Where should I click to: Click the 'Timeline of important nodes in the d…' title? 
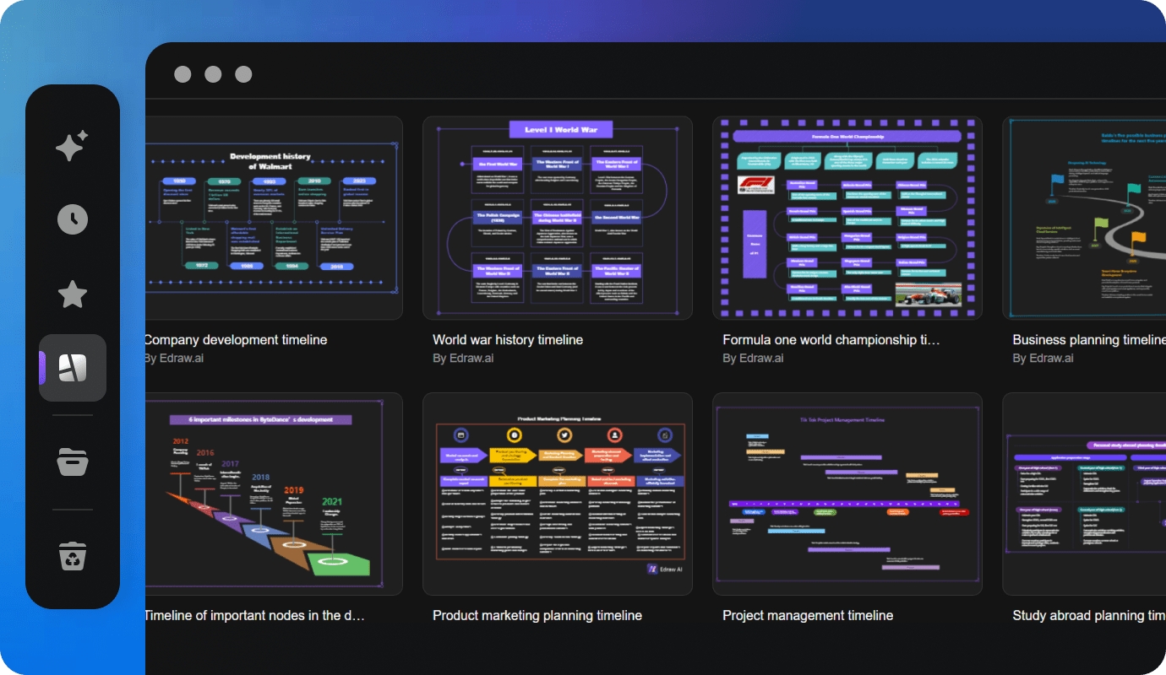point(254,616)
